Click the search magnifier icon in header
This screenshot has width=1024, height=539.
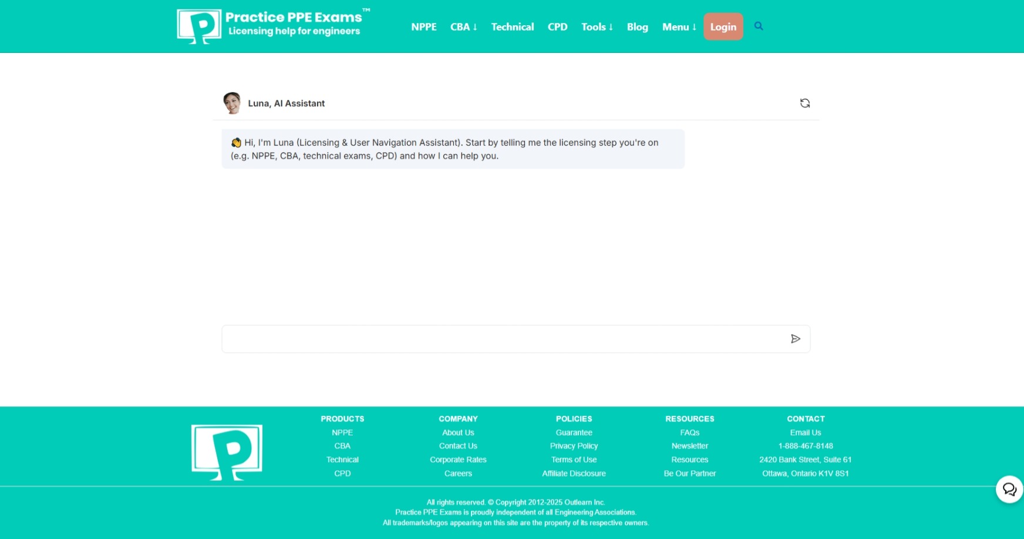(759, 26)
